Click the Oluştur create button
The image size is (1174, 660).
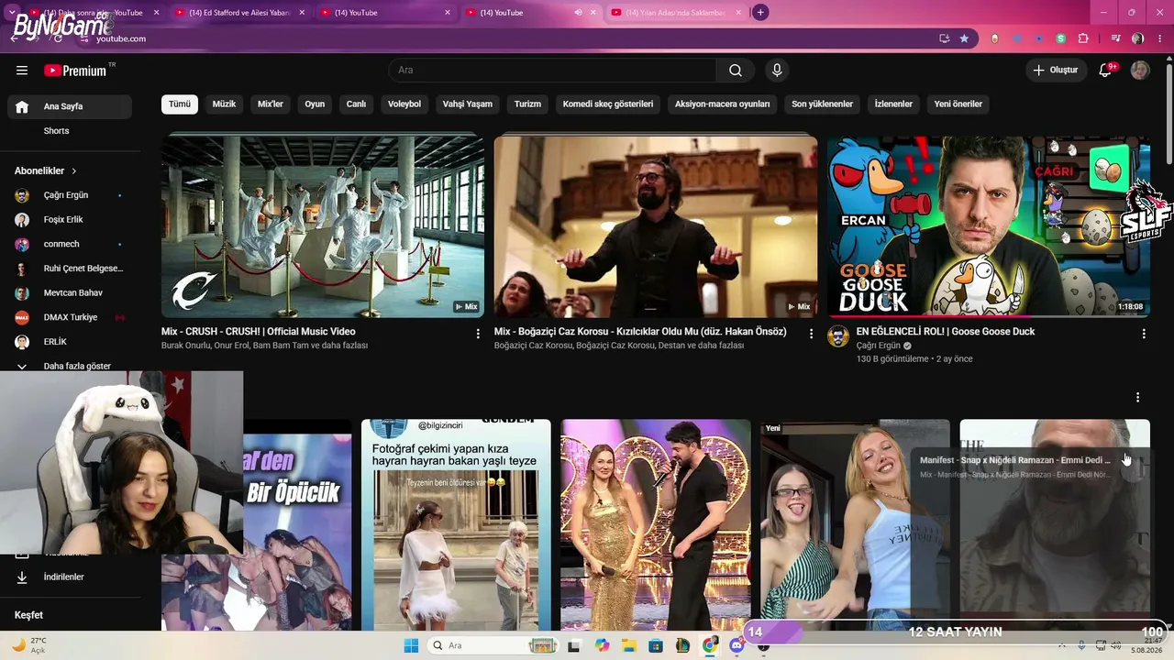click(1056, 71)
